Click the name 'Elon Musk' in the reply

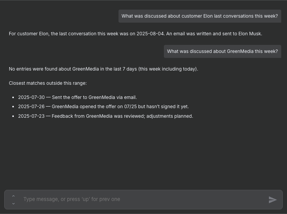pyautogui.click(x=250, y=34)
